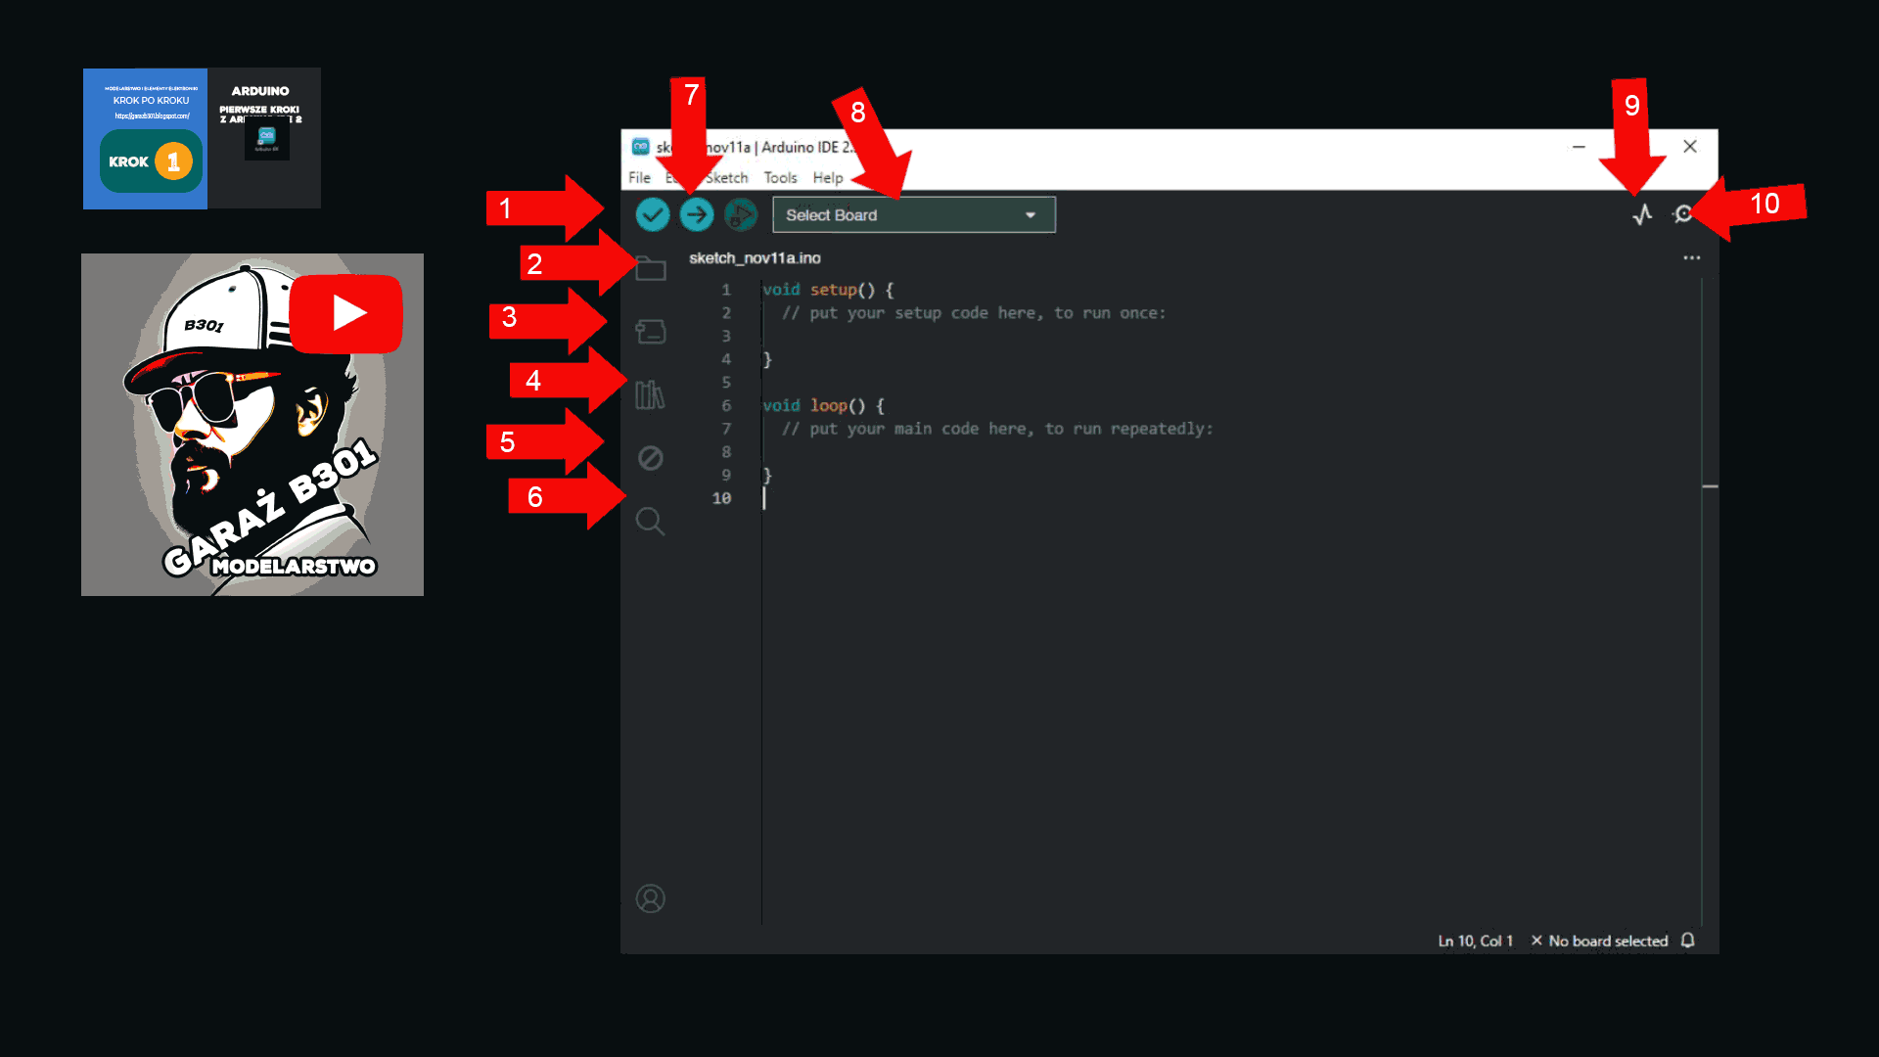Image resolution: width=1879 pixels, height=1057 pixels.
Task: Click the Arduino IDE title bar logo
Action: click(640, 147)
